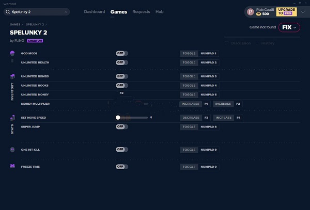
Task: Click the search magnifier icon
Action: [x=8, y=12]
